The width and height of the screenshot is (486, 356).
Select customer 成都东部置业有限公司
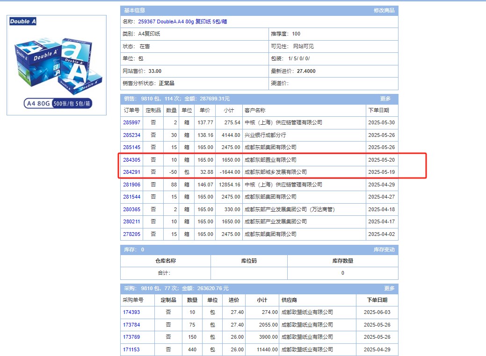tap(270, 160)
